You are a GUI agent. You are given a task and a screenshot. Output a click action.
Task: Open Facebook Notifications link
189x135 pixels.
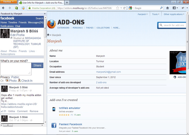7,26
